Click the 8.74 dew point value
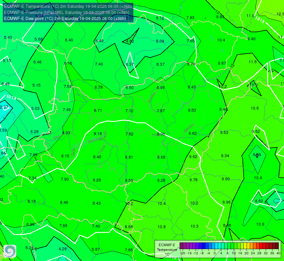The height and width of the screenshot is (261, 284). (x=191, y=64)
